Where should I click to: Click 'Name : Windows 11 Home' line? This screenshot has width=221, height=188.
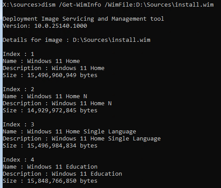(41, 61)
